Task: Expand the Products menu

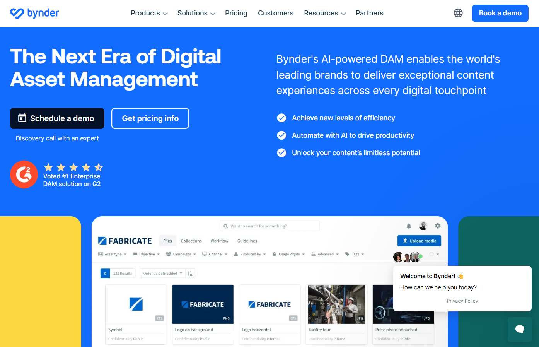Action: click(x=149, y=13)
